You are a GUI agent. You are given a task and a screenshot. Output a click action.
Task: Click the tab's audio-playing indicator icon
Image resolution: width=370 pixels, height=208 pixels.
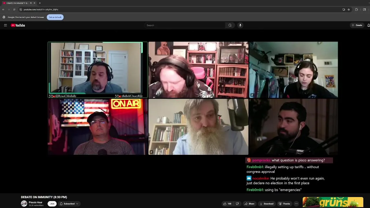(x=31, y=3)
